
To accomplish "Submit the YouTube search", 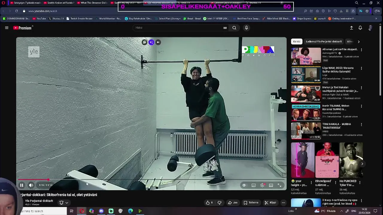I will click(234, 28).
